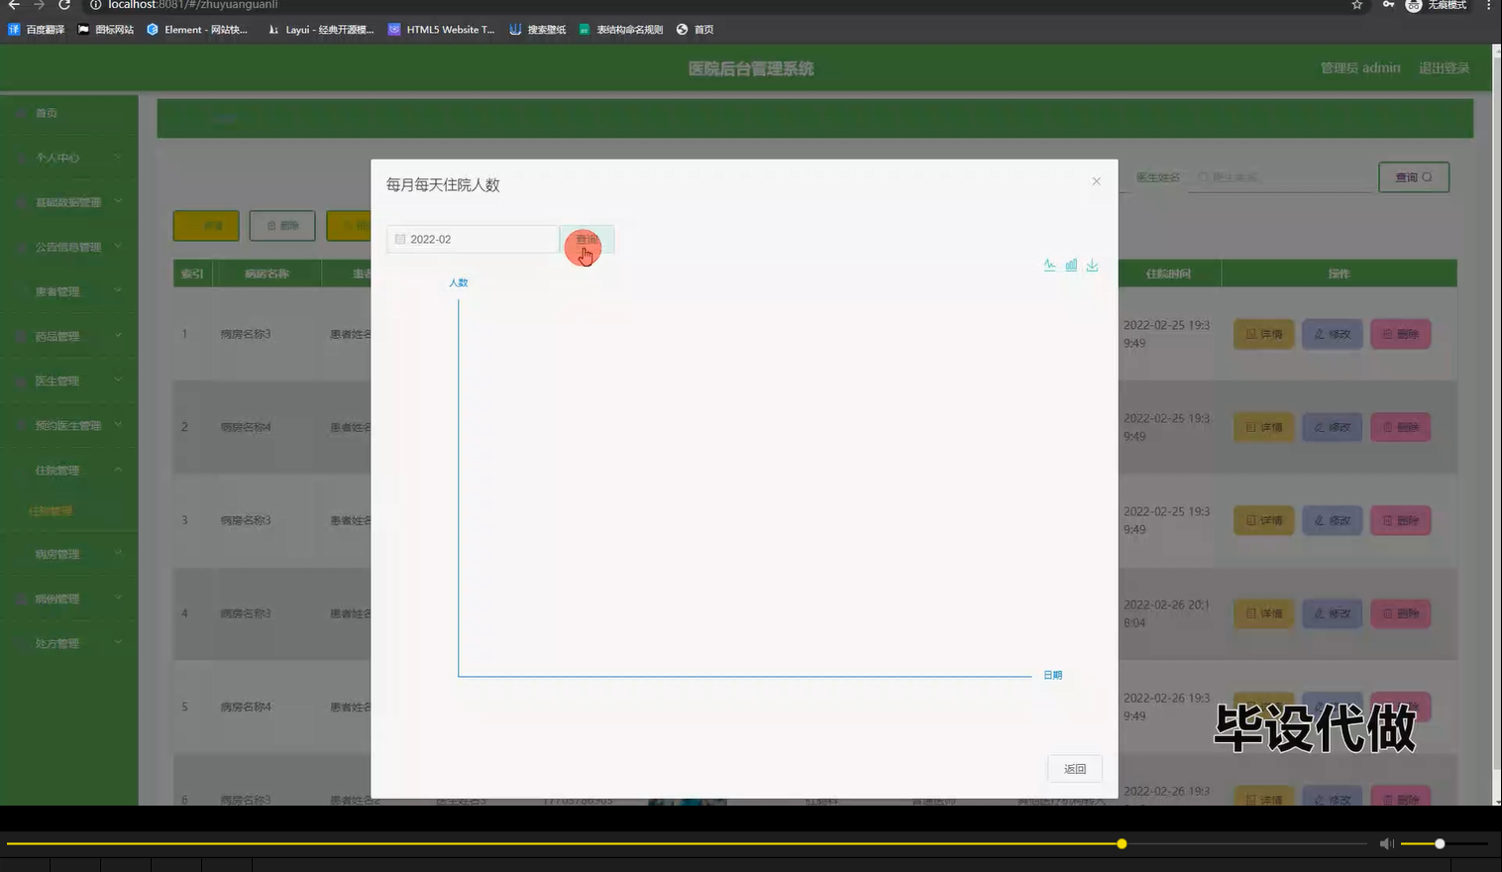Expand 病例管理 sidebar menu
Image resolution: width=1502 pixels, height=872 pixels.
(69, 599)
